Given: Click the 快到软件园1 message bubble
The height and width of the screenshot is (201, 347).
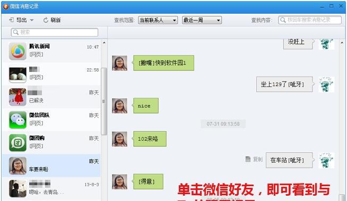Looking at the screenshot, I should click(163, 63).
